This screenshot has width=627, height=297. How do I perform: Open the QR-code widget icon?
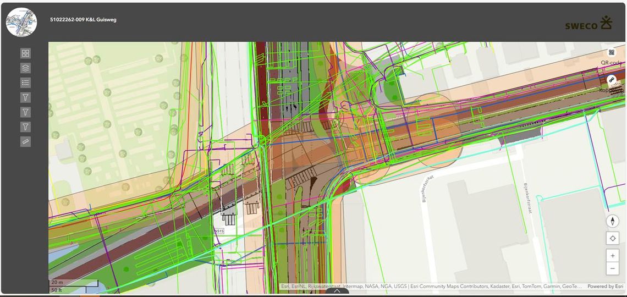pyautogui.click(x=612, y=52)
